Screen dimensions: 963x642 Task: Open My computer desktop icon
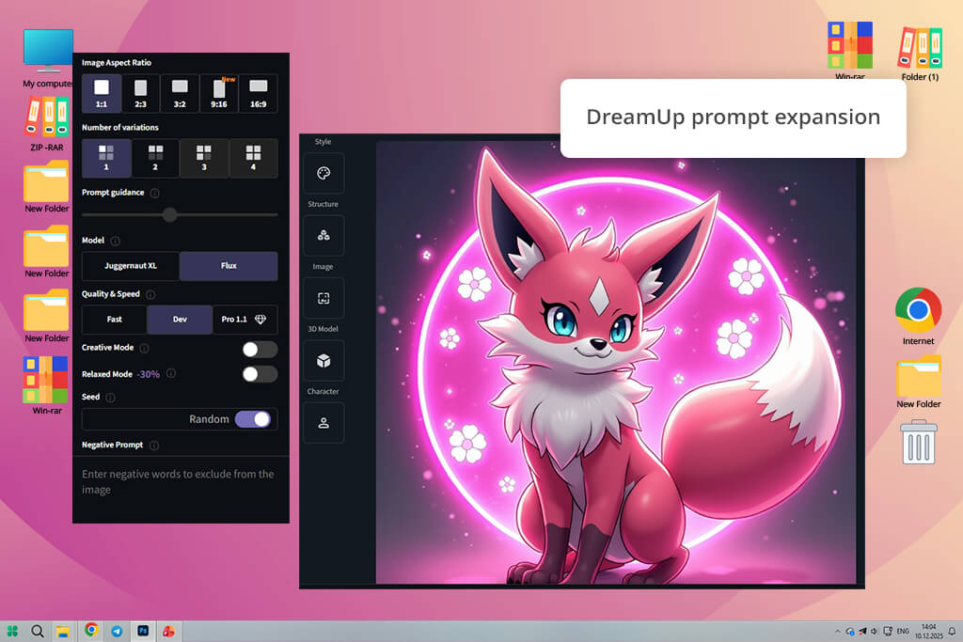pyautogui.click(x=48, y=58)
